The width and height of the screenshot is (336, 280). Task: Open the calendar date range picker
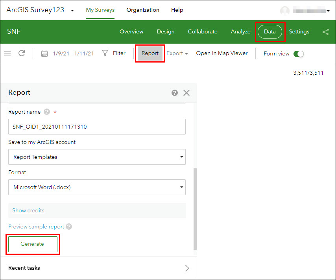click(x=44, y=53)
